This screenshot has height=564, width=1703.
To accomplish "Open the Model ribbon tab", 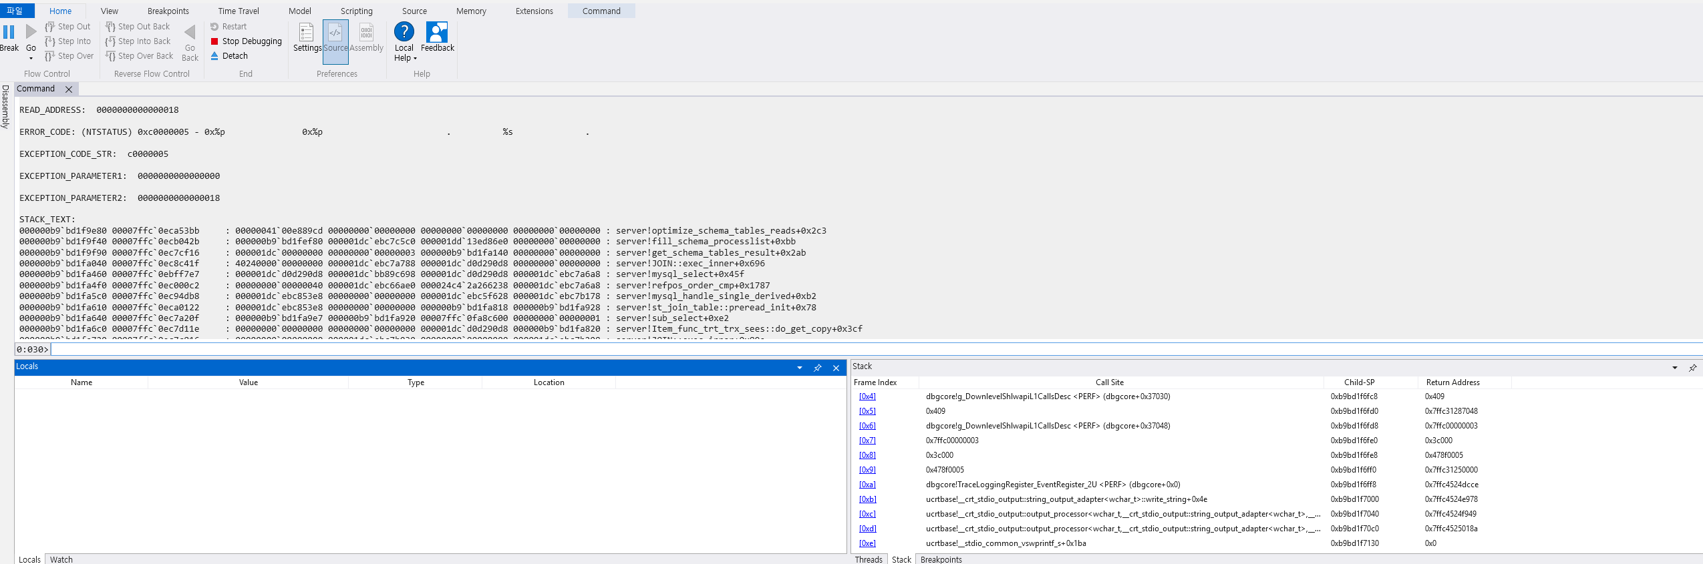I will (x=300, y=11).
